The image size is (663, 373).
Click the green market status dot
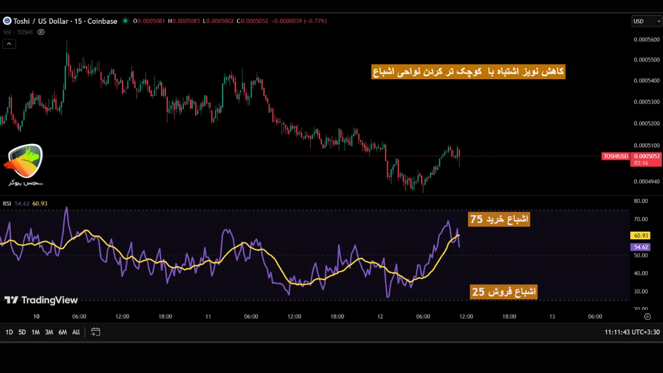[x=125, y=21]
